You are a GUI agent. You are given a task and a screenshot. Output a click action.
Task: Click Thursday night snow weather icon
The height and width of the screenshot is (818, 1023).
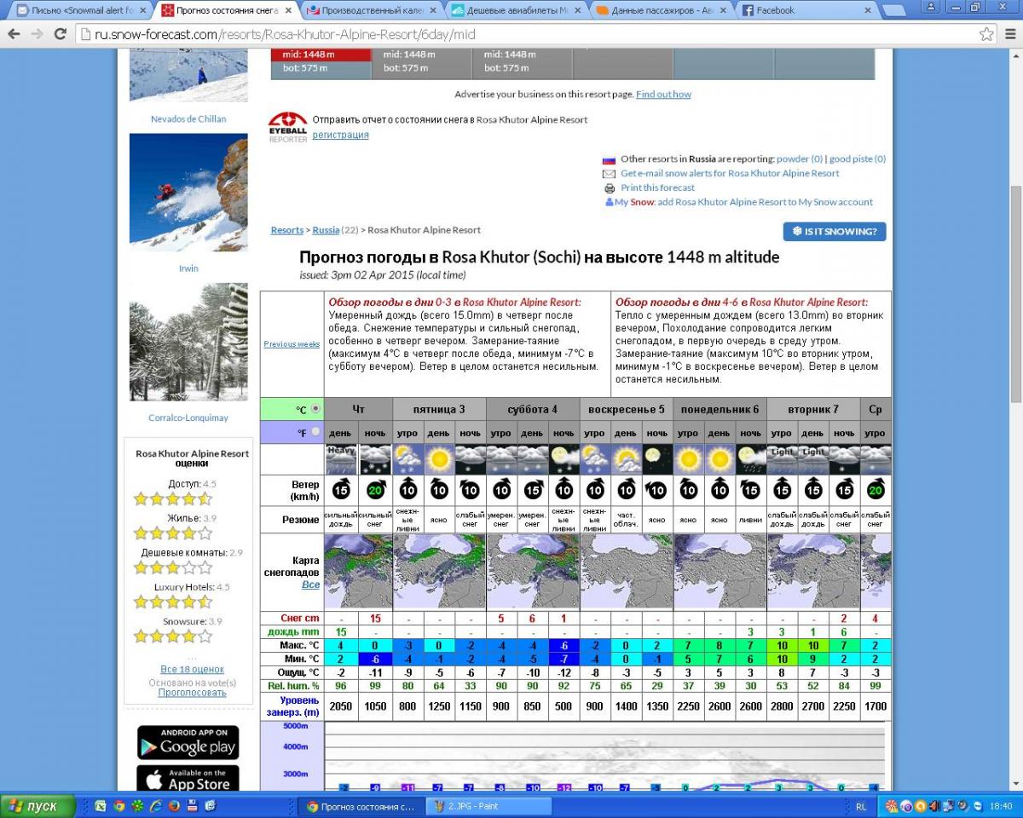point(375,459)
